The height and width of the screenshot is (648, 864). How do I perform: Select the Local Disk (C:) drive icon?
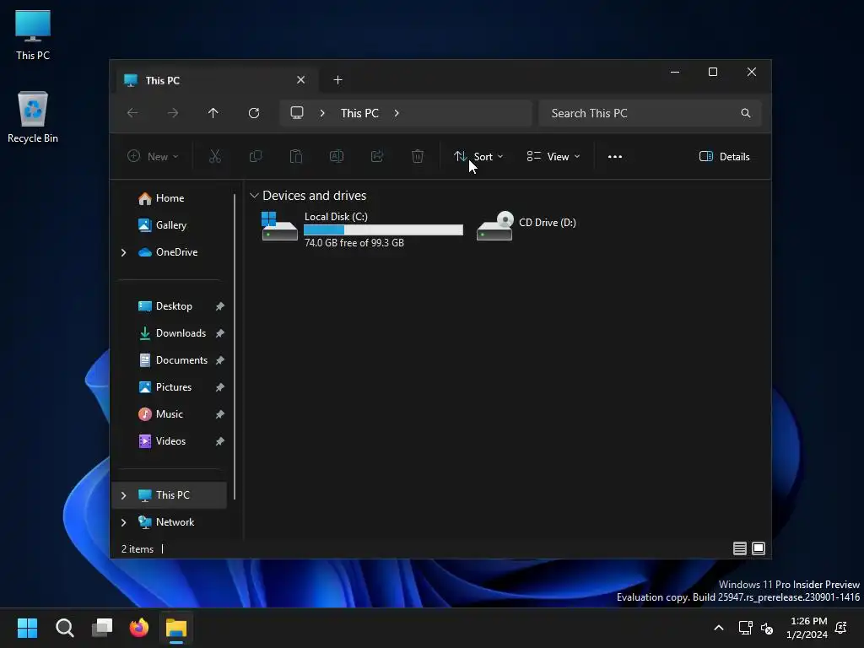pyautogui.click(x=279, y=226)
